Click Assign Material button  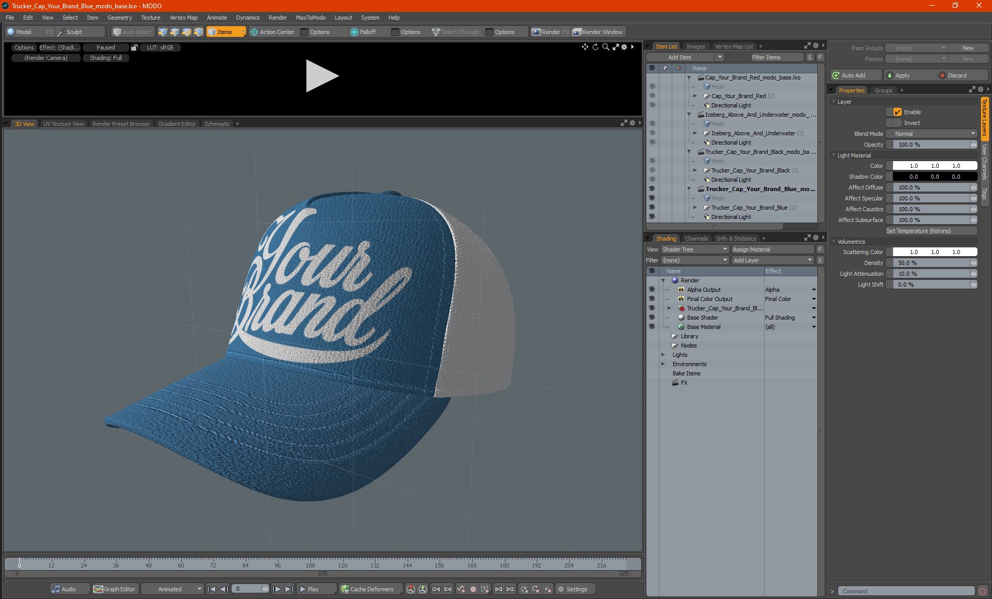tap(772, 249)
